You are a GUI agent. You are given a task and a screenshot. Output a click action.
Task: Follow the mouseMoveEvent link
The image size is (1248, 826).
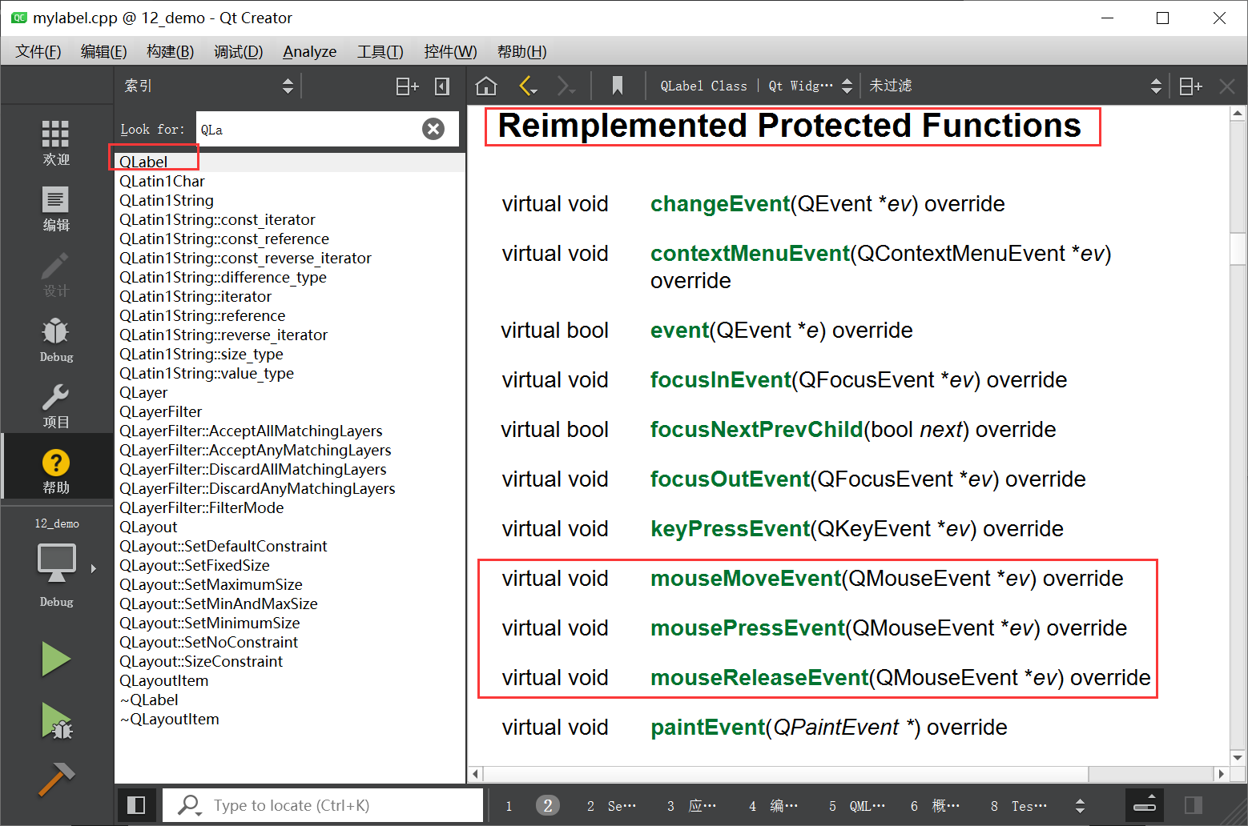point(746,579)
